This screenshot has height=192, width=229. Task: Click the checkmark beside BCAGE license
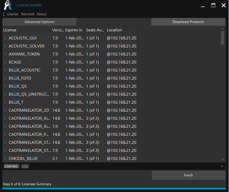pos(5,62)
